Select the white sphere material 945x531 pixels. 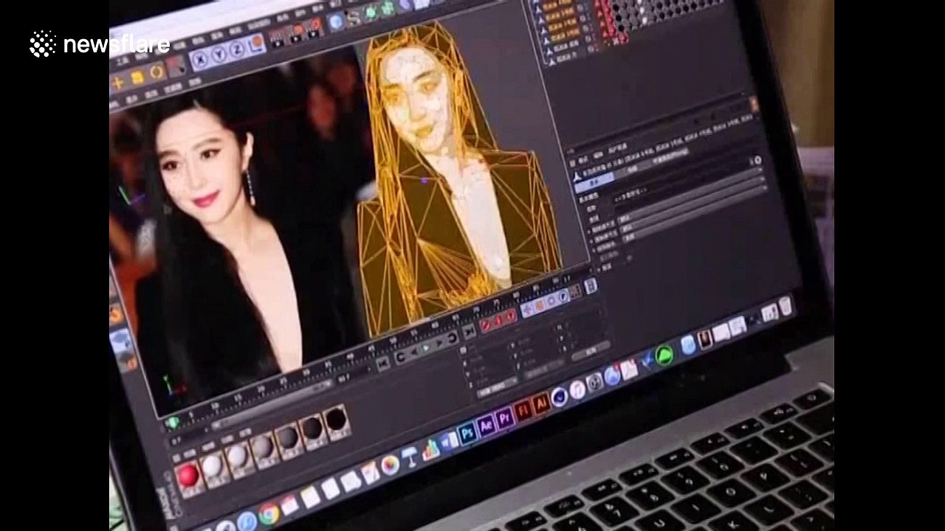point(213,466)
